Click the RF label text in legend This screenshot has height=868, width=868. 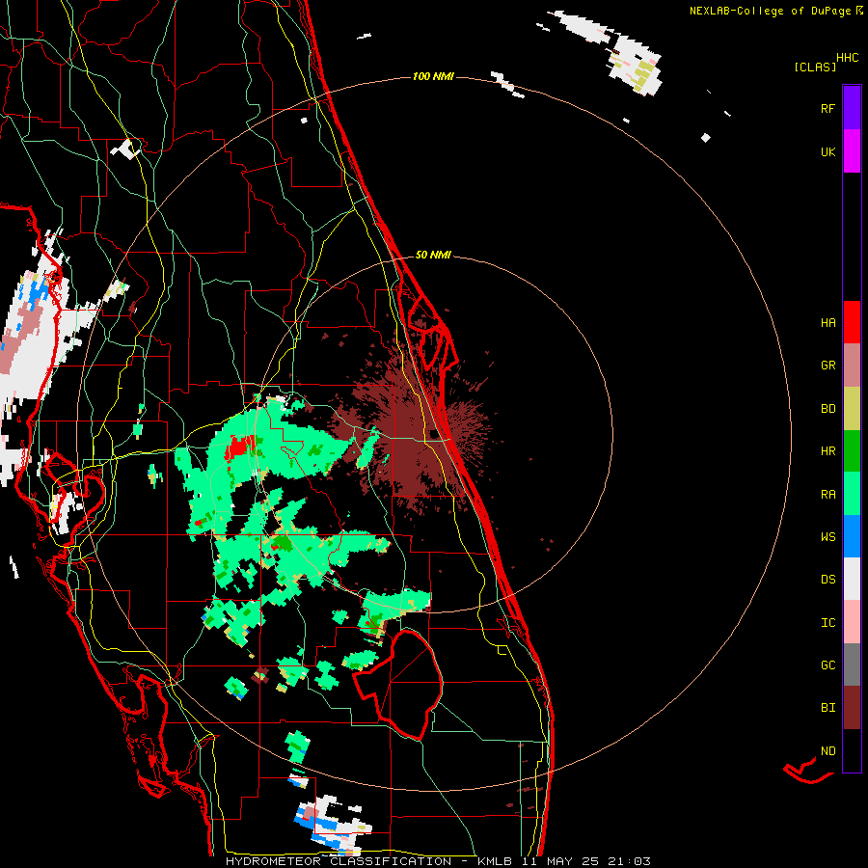827,108
